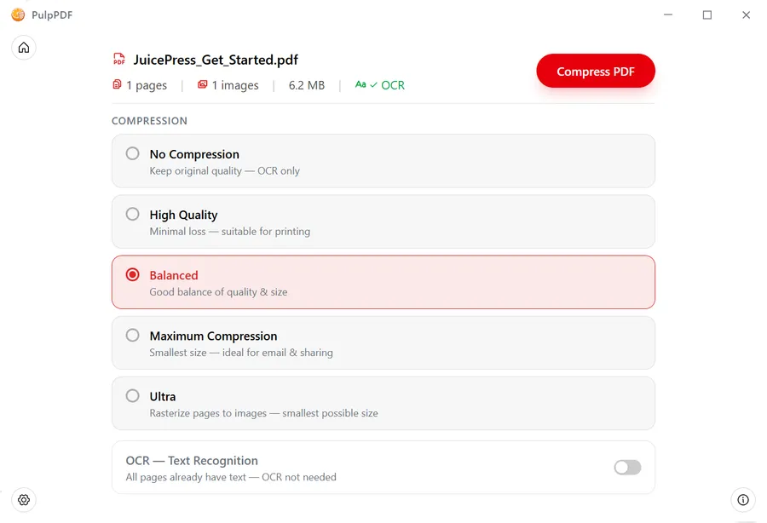Minimize the PulpPDF window

[668, 14]
